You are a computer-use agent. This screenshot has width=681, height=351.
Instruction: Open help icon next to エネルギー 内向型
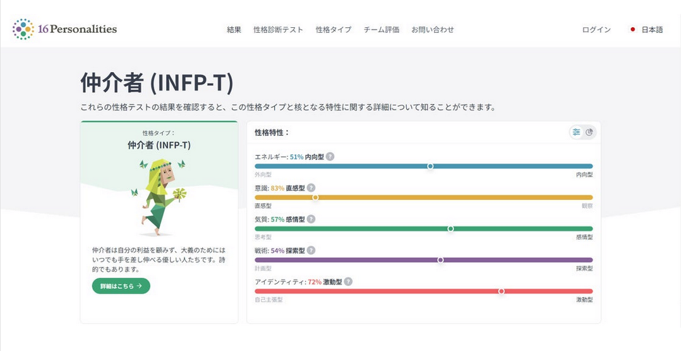330,157
